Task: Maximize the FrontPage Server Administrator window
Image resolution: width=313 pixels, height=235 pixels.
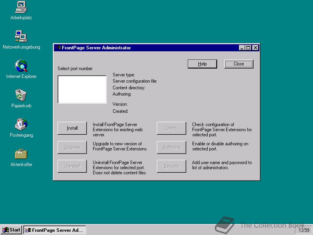Action: coord(248,48)
